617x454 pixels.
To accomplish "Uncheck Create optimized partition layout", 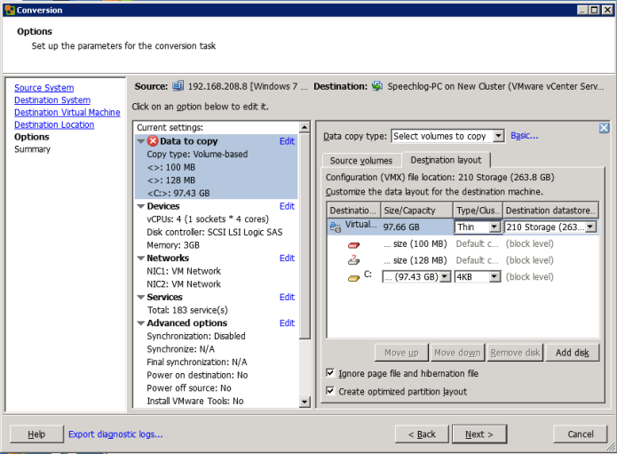I will pos(331,391).
